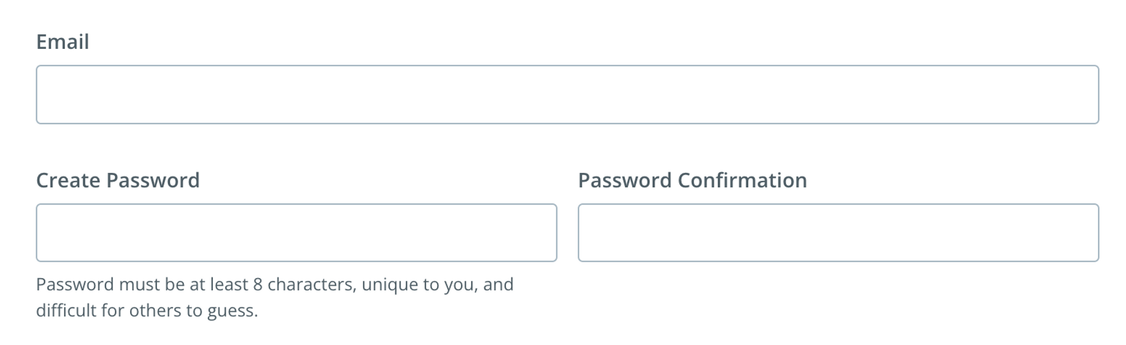Click the box to create a password
Screen dimensions: 1126x345
[x=296, y=232]
